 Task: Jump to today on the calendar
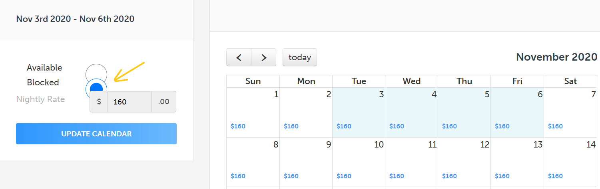[300, 57]
